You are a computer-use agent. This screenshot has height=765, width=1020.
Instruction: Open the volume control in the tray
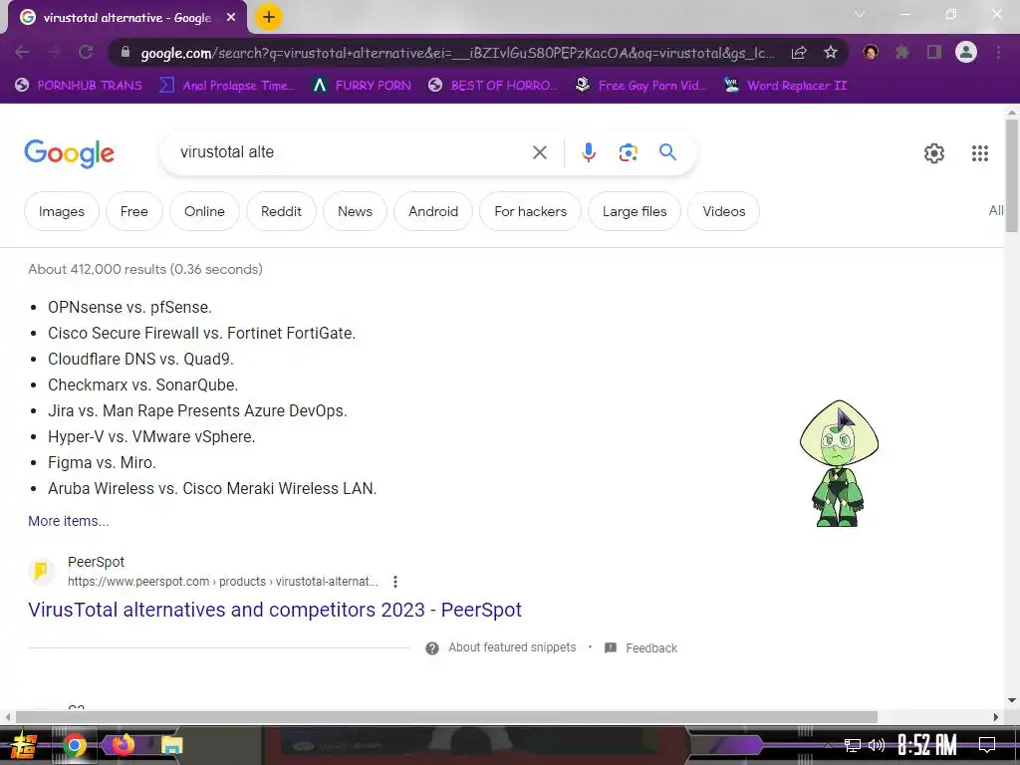click(x=877, y=745)
